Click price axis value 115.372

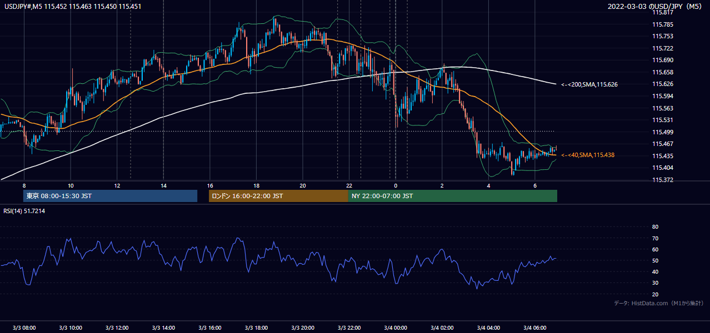tap(663, 180)
